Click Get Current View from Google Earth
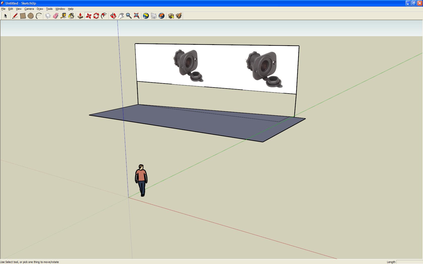 pyautogui.click(x=146, y=16)
